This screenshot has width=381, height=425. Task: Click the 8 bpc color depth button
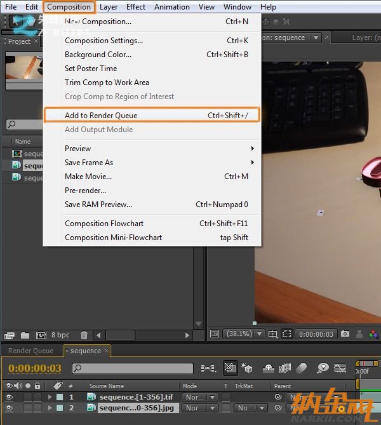(x=60, y=335)
